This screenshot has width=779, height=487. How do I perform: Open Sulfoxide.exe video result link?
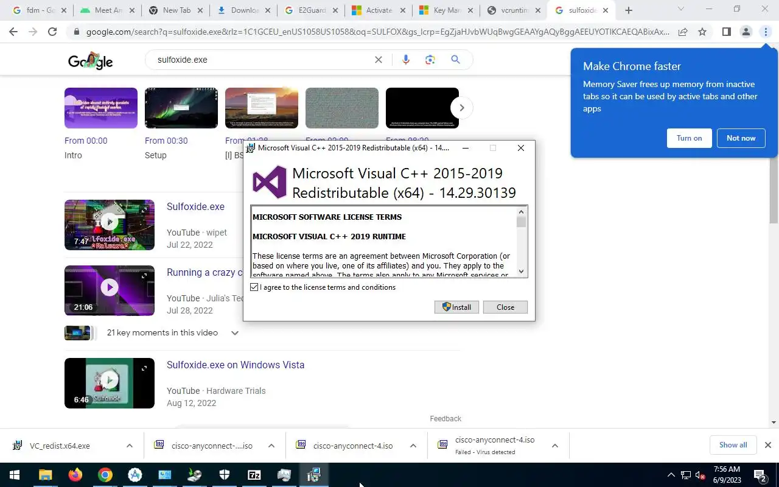[x=195, y=206]
